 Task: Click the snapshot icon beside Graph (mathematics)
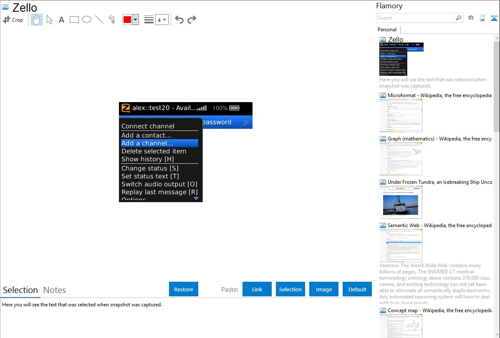383,139
